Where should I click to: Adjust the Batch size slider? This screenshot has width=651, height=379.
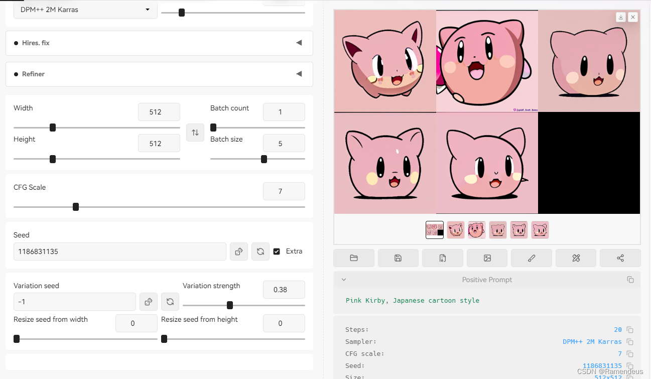point(257,159)
